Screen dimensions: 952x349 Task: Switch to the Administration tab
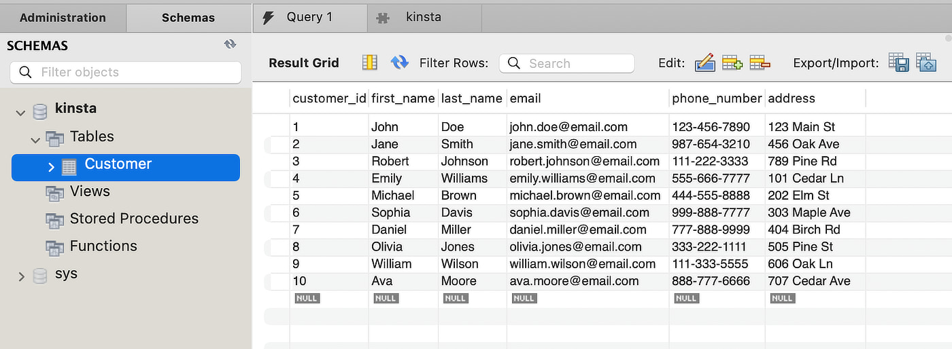63,18
